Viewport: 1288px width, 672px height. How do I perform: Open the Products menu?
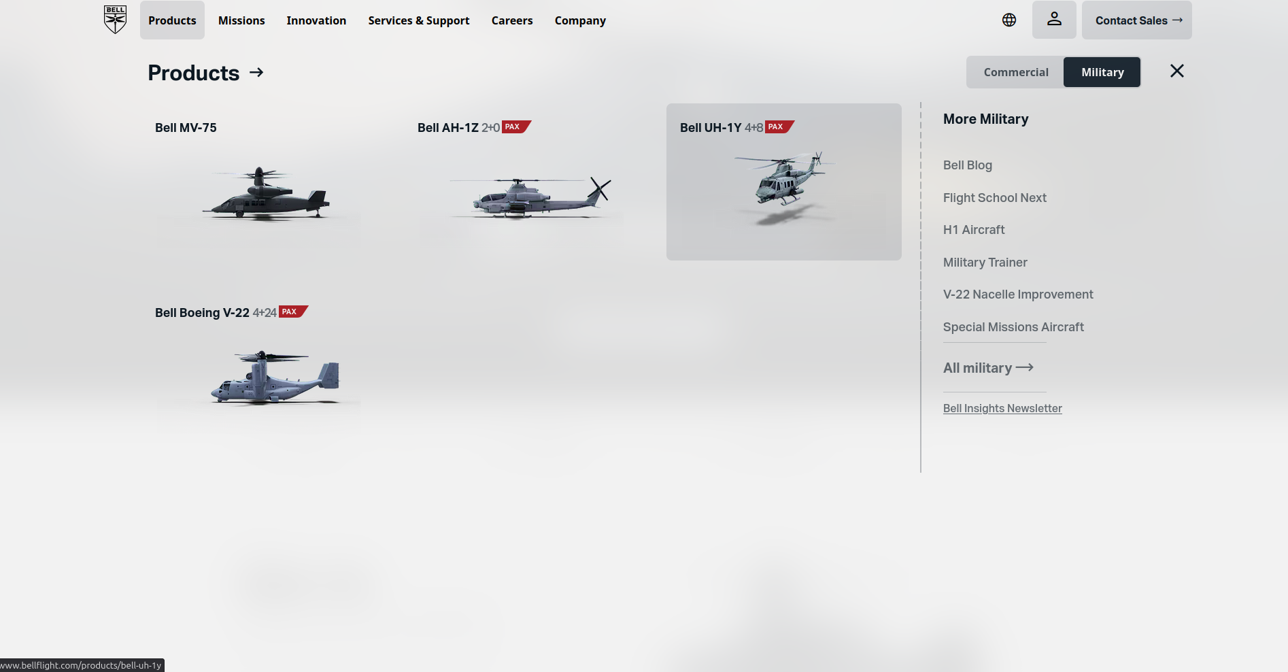[172, 20]
